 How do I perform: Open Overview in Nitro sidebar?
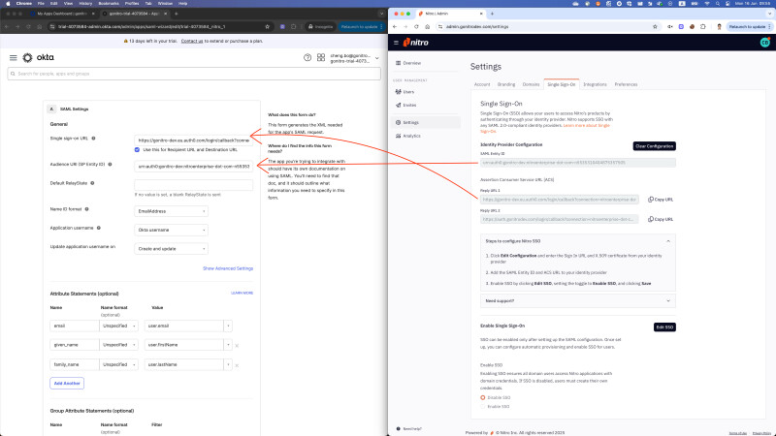pyautogui.click(x=408, y=63)
